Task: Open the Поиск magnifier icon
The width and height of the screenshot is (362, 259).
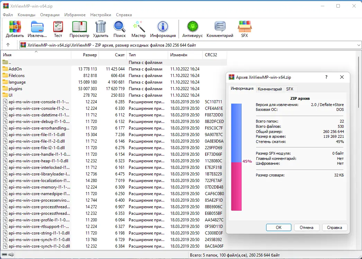Action: coord(119,27)
